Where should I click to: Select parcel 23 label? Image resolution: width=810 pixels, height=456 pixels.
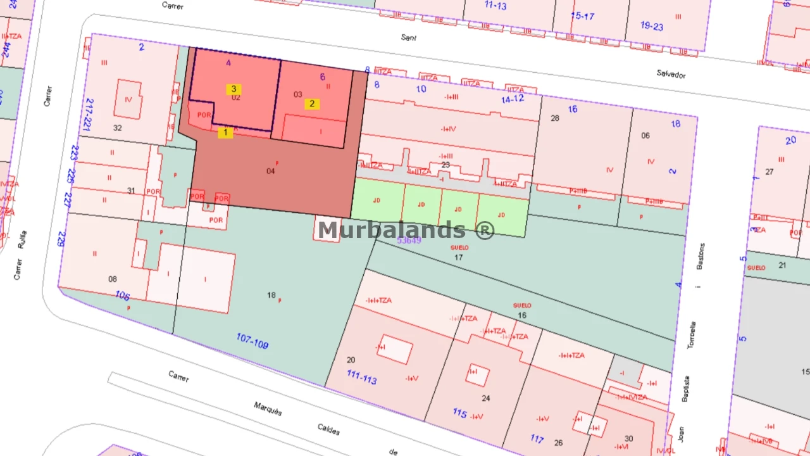pyautogui.click(x=445, y=165)
